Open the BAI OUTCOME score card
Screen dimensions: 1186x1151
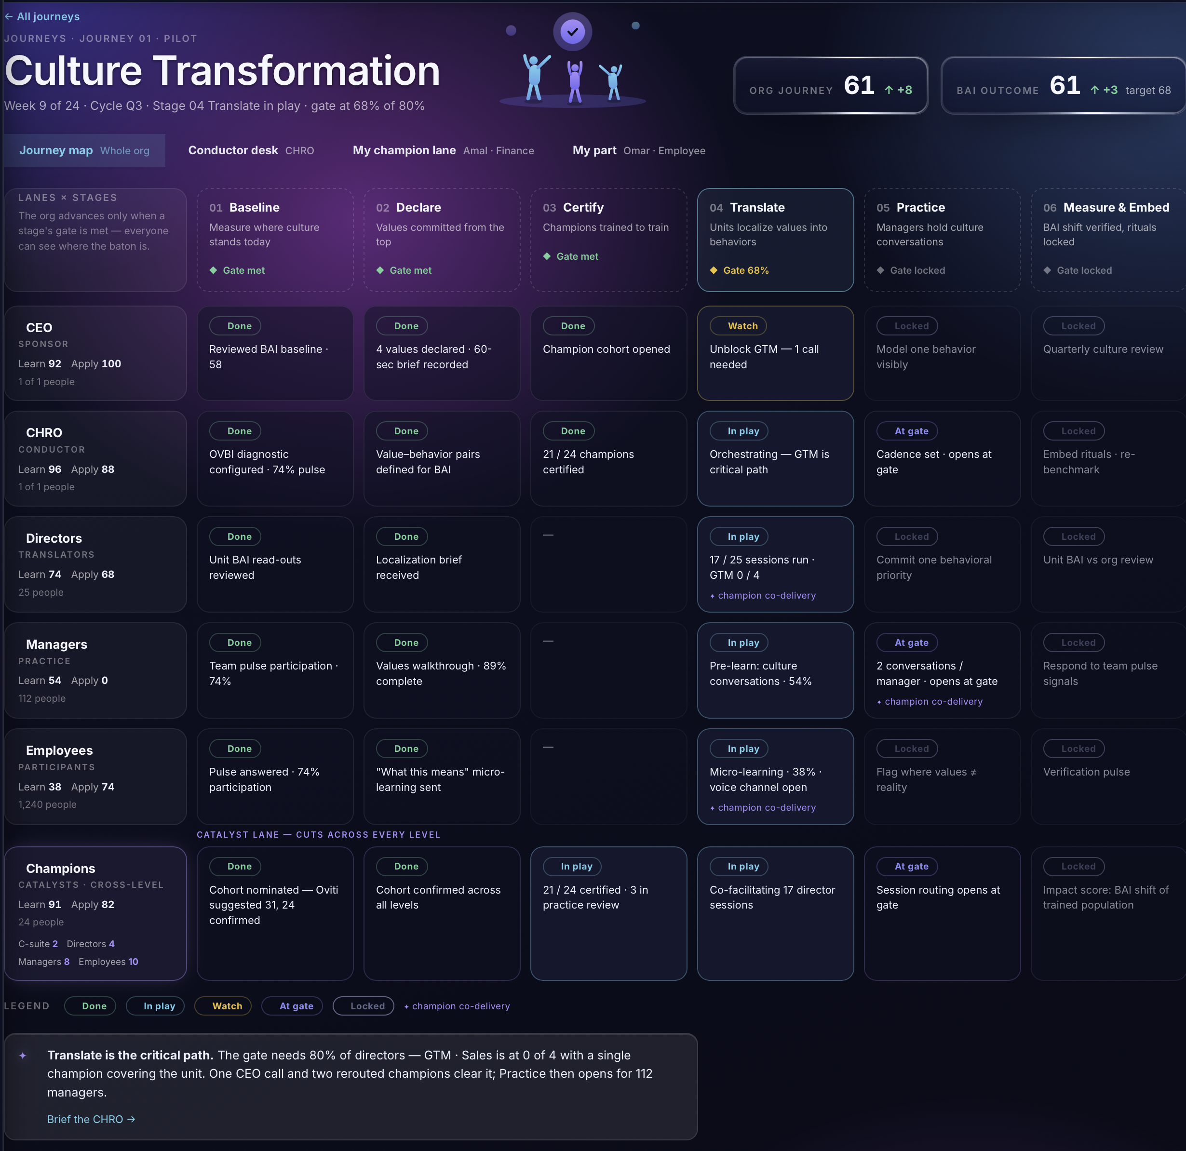pyautogui.click(x=1063, y=86)
